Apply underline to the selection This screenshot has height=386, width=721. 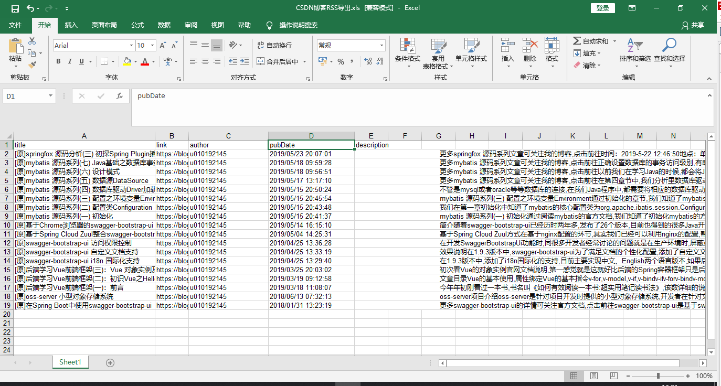click(82, 61)
